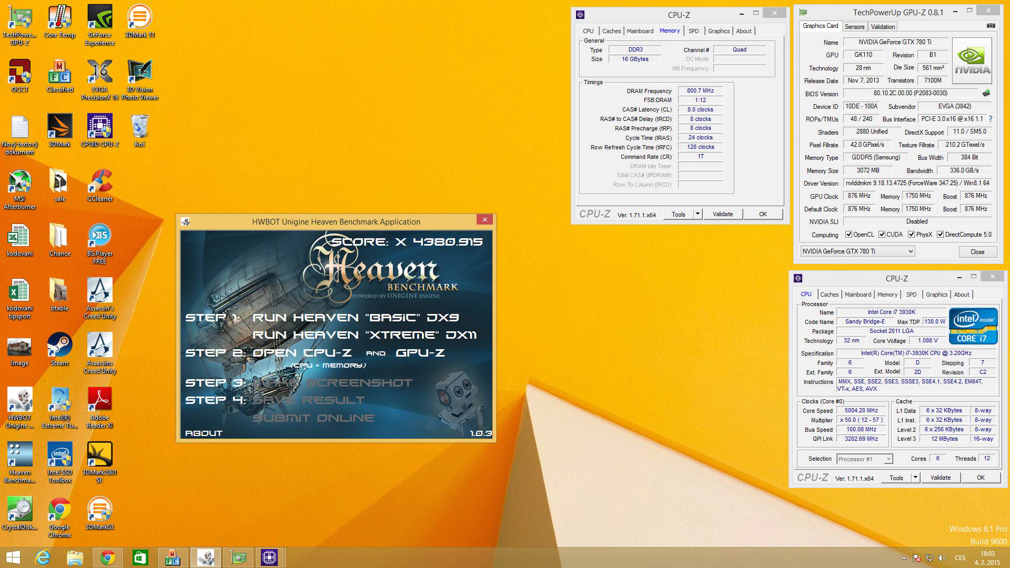Toggle PhysX checkbox in GPU-Z

[911, 235]
